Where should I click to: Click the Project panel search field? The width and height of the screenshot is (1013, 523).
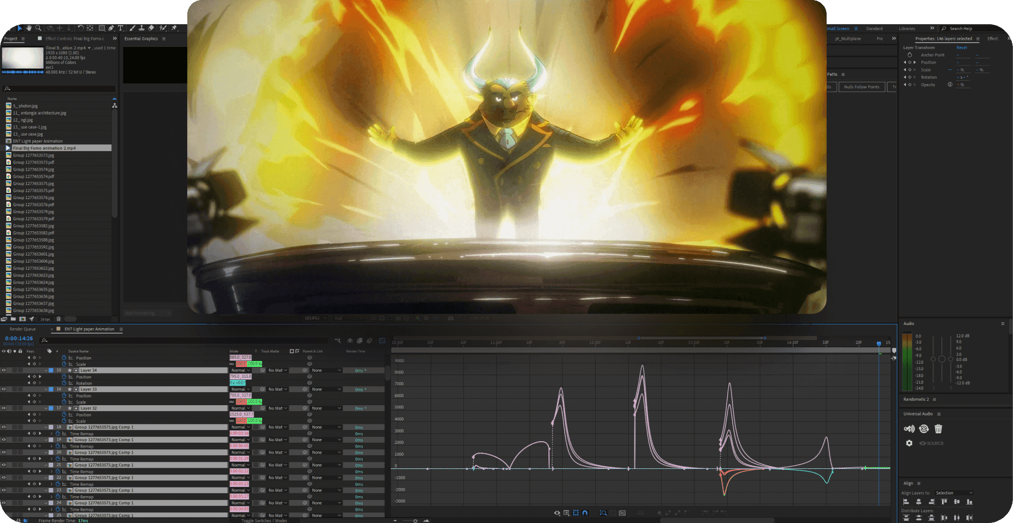59,88
